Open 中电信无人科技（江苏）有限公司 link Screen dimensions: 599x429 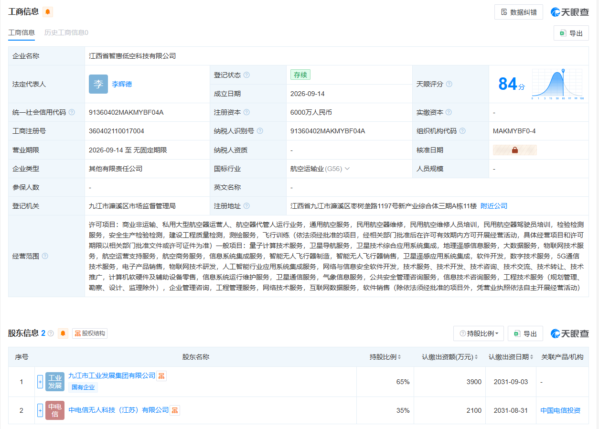pos(119,410)
